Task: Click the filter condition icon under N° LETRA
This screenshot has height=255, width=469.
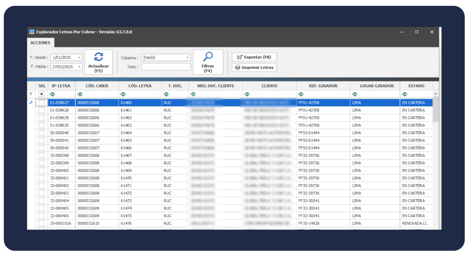Action: coord(52,94)
